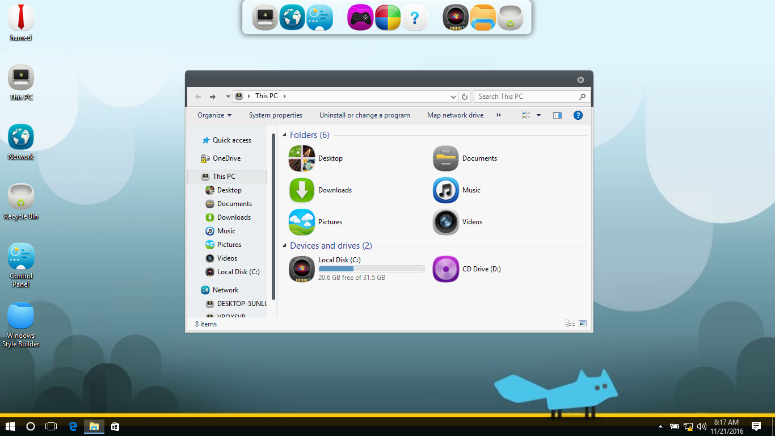The width and height of the screenshot is (775, 436).
Task: Collapse the Devices and drives group
Action: point(284,246)
